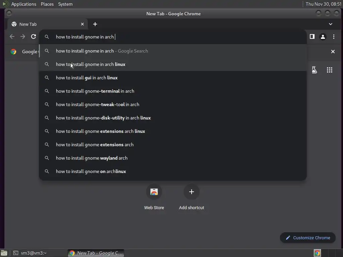Open the Chrome three-dot menu

(334, 37)
